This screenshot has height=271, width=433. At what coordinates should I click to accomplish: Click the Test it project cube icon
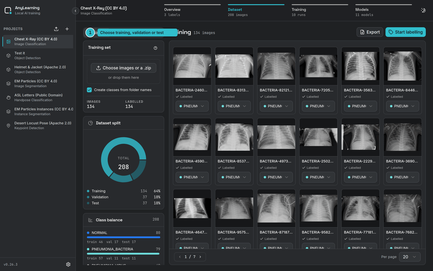click(8, 56)
